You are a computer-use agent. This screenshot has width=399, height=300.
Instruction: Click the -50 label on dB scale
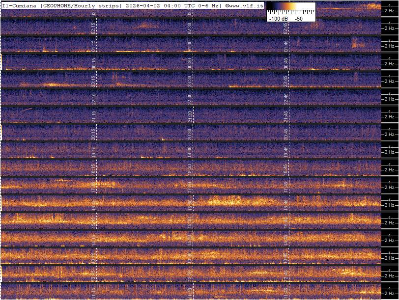point(298,18)
